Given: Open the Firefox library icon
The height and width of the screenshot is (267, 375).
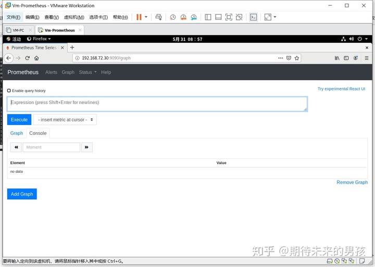Looking at the screenshot, I should click(337, 58).
